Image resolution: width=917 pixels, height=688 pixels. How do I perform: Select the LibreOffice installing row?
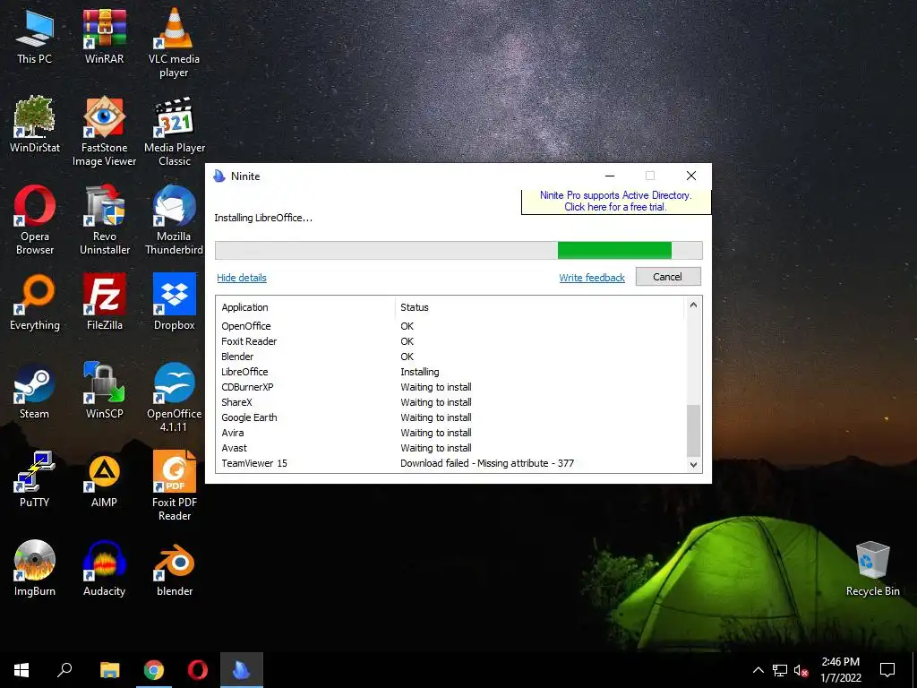pos(450,372)
